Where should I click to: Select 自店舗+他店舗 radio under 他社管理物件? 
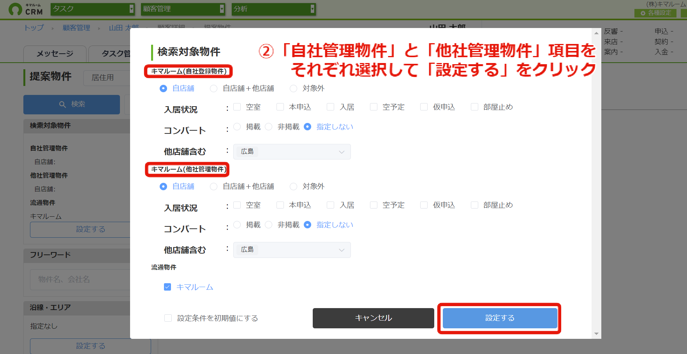point(213,187)
